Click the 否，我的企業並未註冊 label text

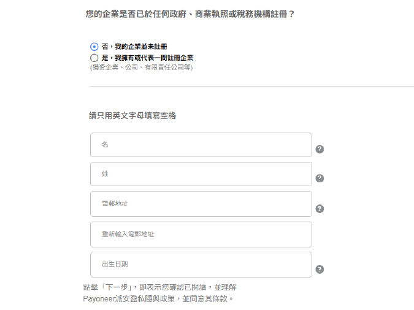134,47
